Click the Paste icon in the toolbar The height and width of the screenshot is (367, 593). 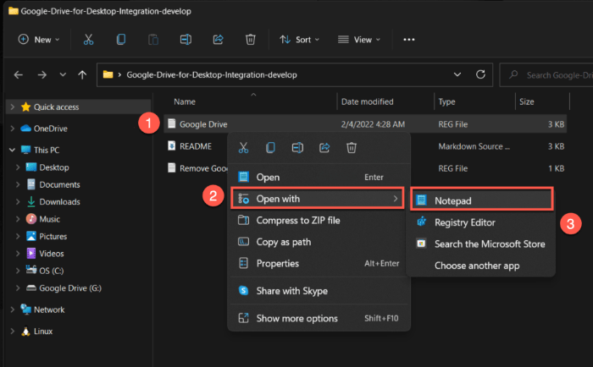coord(153,39)
